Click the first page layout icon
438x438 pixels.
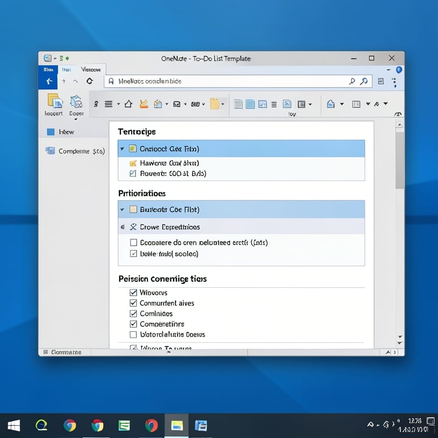pyautogui.click(x=238, y=104)
